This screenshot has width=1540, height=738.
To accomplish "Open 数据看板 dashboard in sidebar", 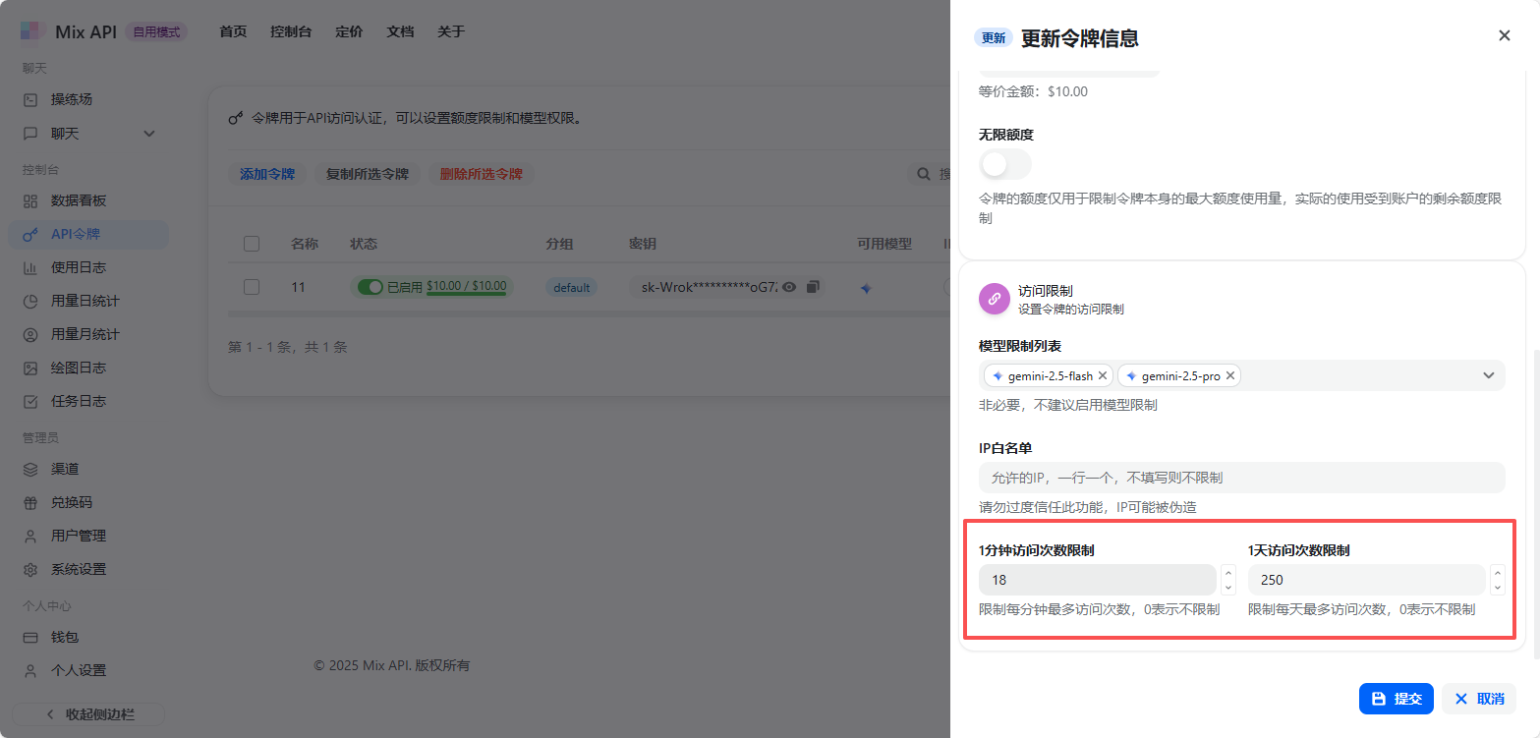I will coord(79,200).
